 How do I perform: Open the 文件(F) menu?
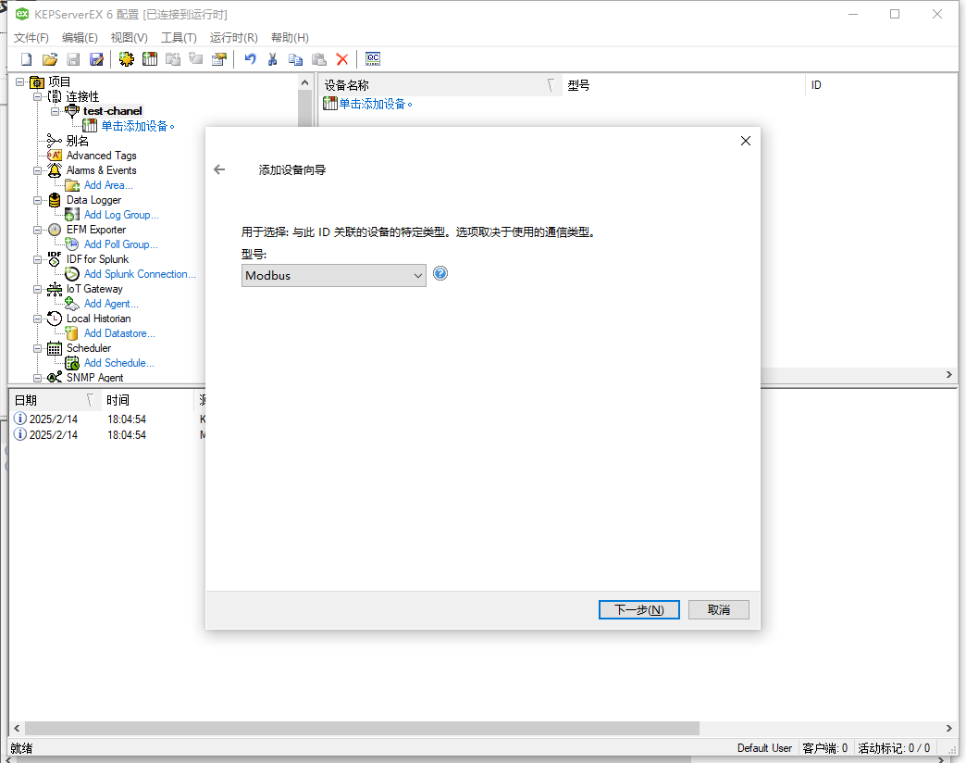(x=31, y=38)
